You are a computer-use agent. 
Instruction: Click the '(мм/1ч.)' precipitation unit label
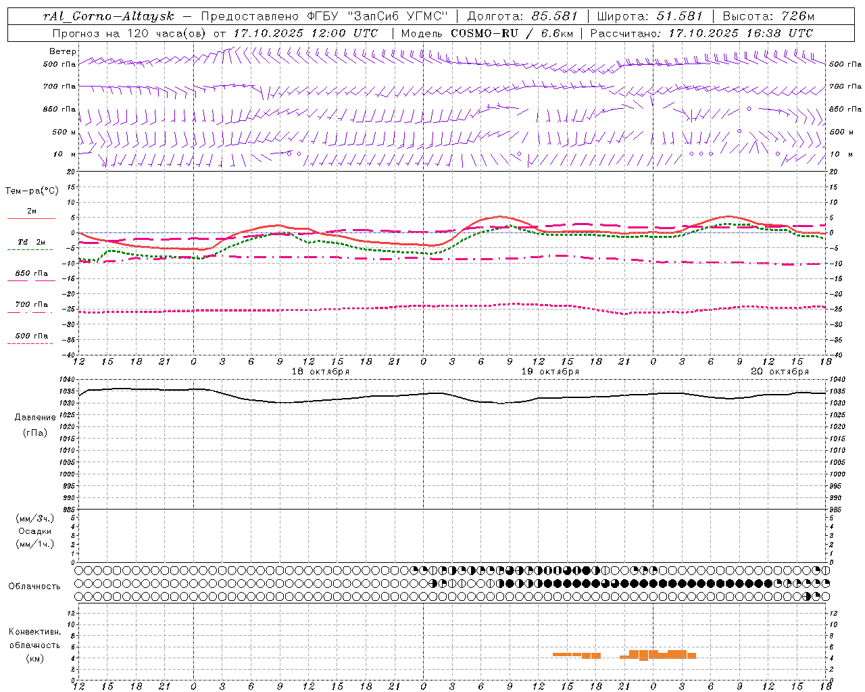tap(35, 544)
